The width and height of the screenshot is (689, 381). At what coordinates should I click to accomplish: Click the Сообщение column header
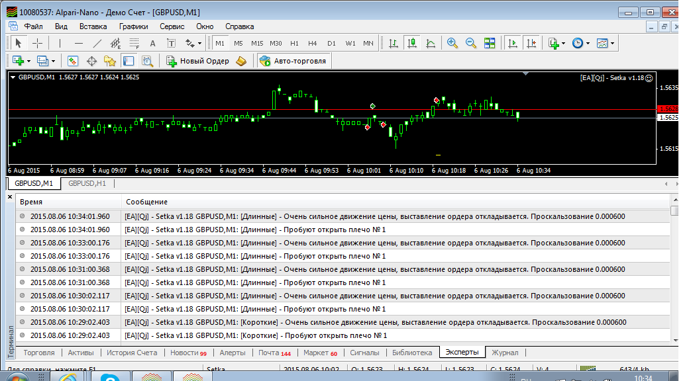(x=396, y=202)
